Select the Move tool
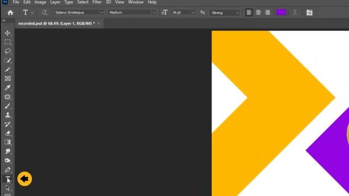349x196 pixels. click(8, 33)
